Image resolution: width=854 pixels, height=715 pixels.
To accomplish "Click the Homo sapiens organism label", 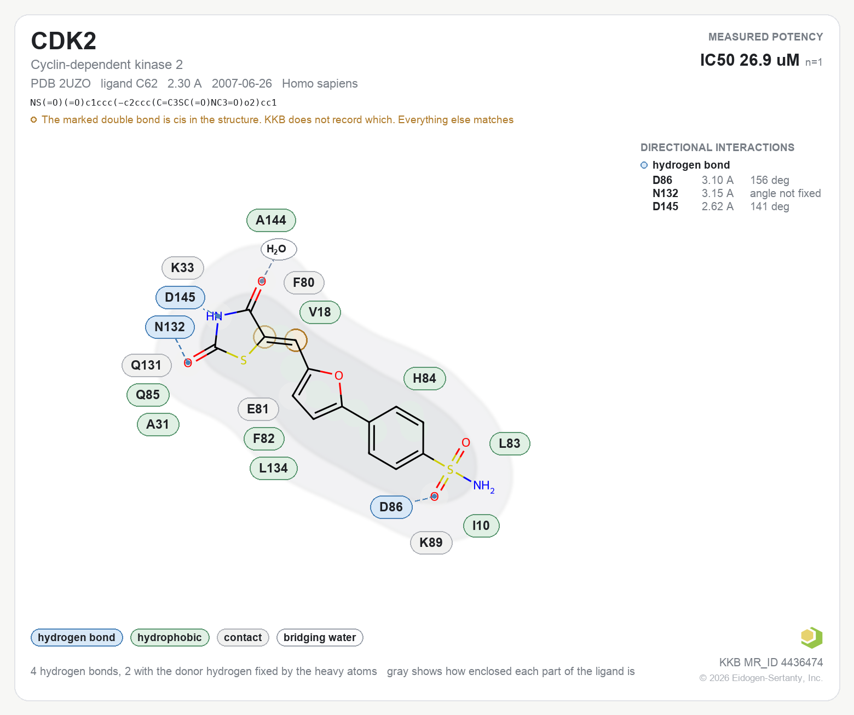I will click(320, 84).
